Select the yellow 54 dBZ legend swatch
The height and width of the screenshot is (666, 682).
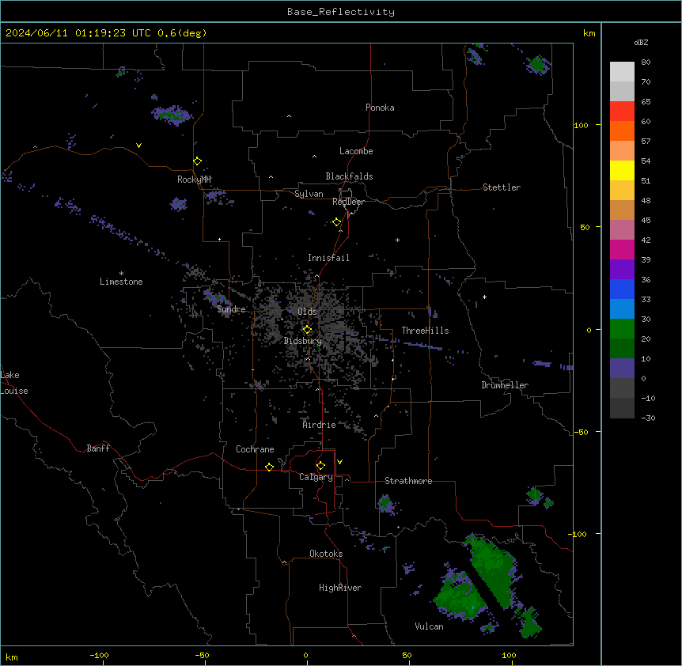click(622, 170)
